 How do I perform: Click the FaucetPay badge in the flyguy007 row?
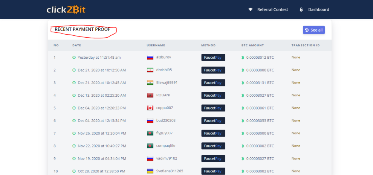[x=213, y=133]
